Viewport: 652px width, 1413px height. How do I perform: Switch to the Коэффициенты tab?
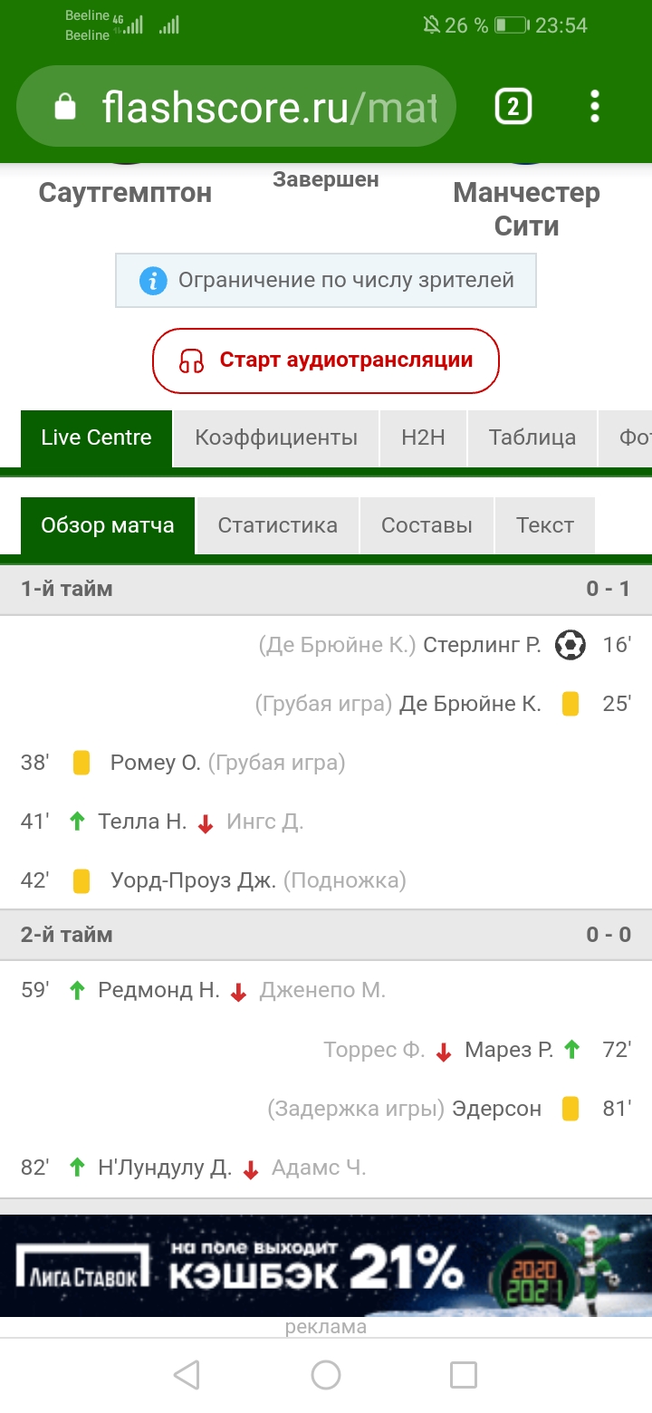tap(276, 438)
